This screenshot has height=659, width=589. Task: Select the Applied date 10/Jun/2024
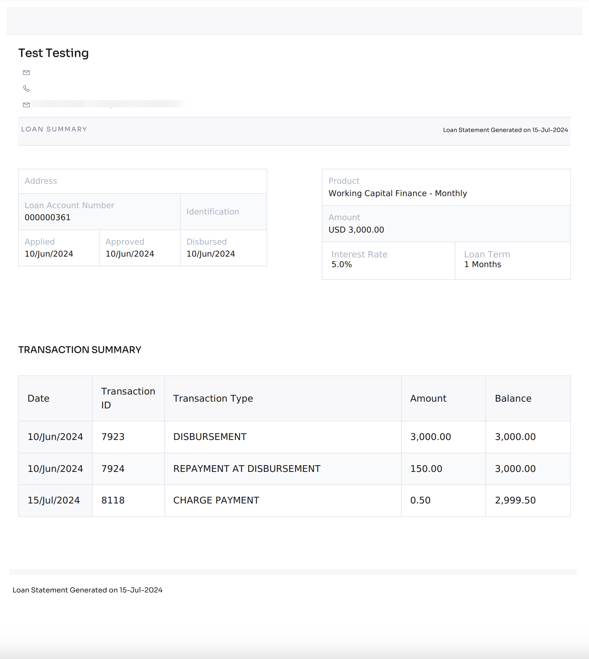point(49,254)
